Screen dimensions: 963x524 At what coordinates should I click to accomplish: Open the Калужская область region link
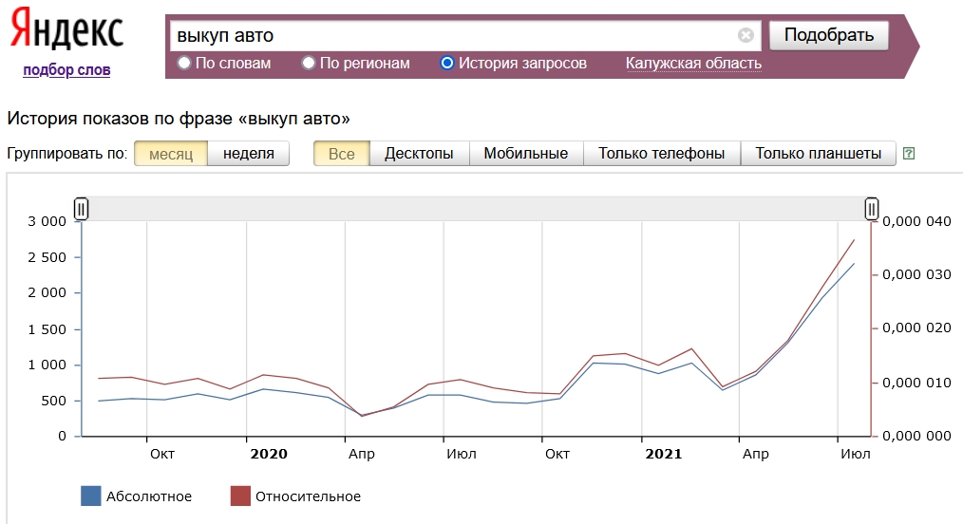(693, 64)
